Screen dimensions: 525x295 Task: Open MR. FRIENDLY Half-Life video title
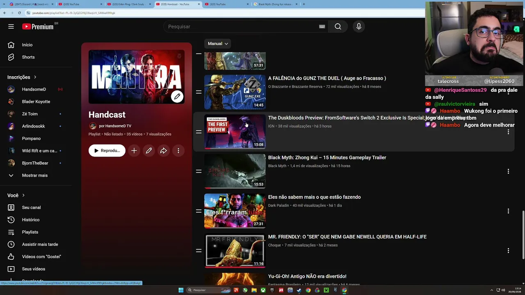[x=347, y=237]
